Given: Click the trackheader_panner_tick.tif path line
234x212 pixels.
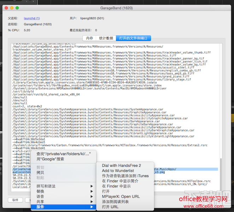Looking at the screenshot, I should coord(110,61).
